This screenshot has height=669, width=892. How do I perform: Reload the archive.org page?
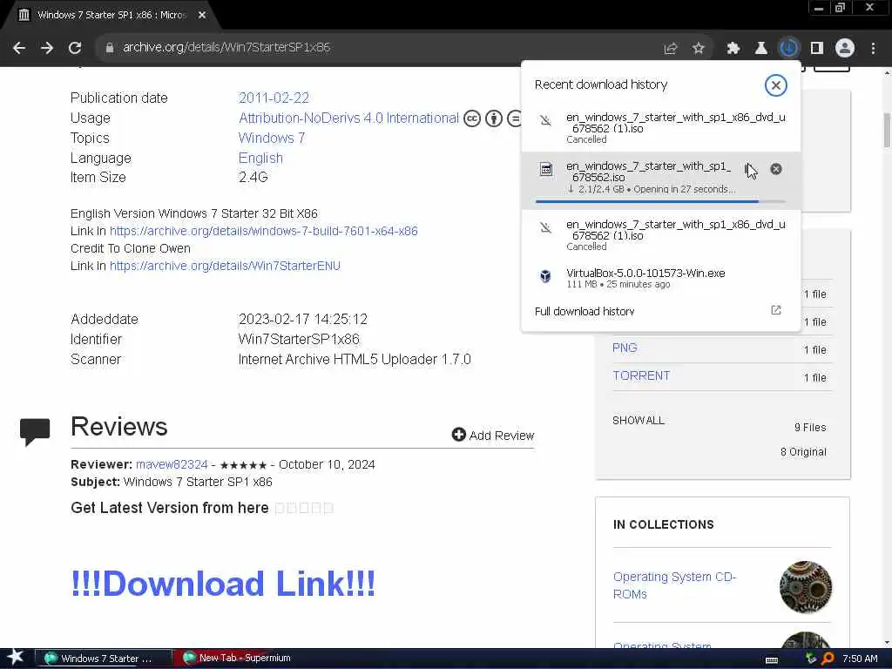point(75,48)
